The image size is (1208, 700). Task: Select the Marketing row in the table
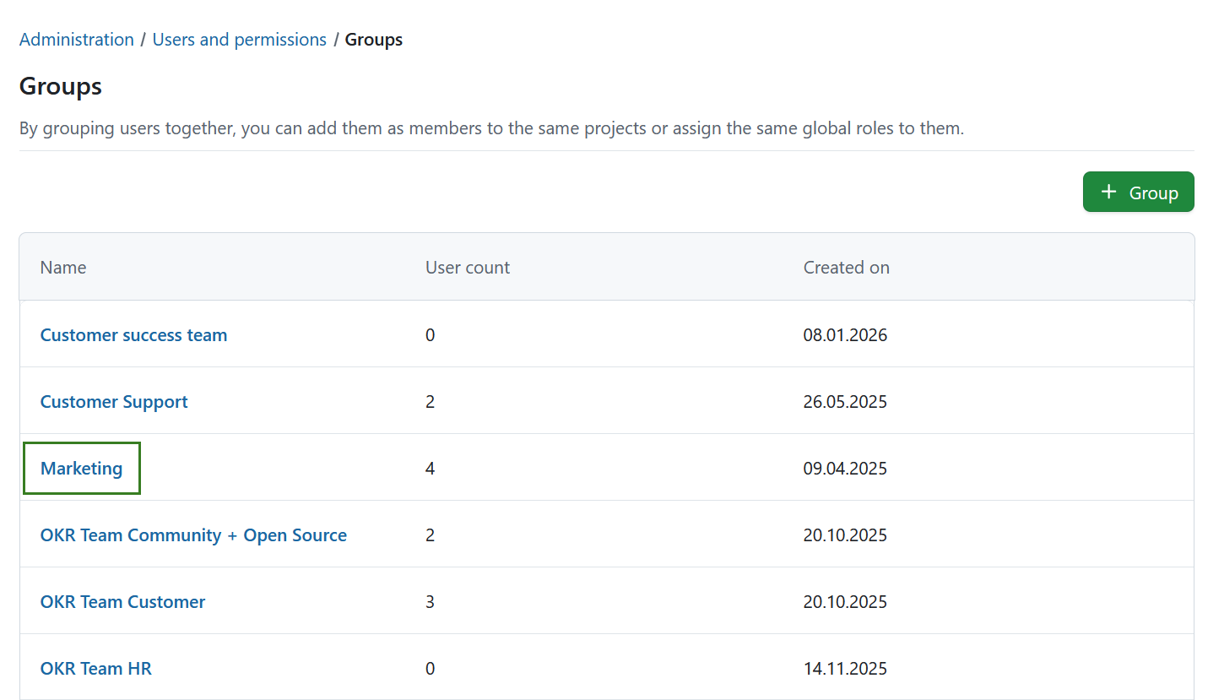point(591,468)
